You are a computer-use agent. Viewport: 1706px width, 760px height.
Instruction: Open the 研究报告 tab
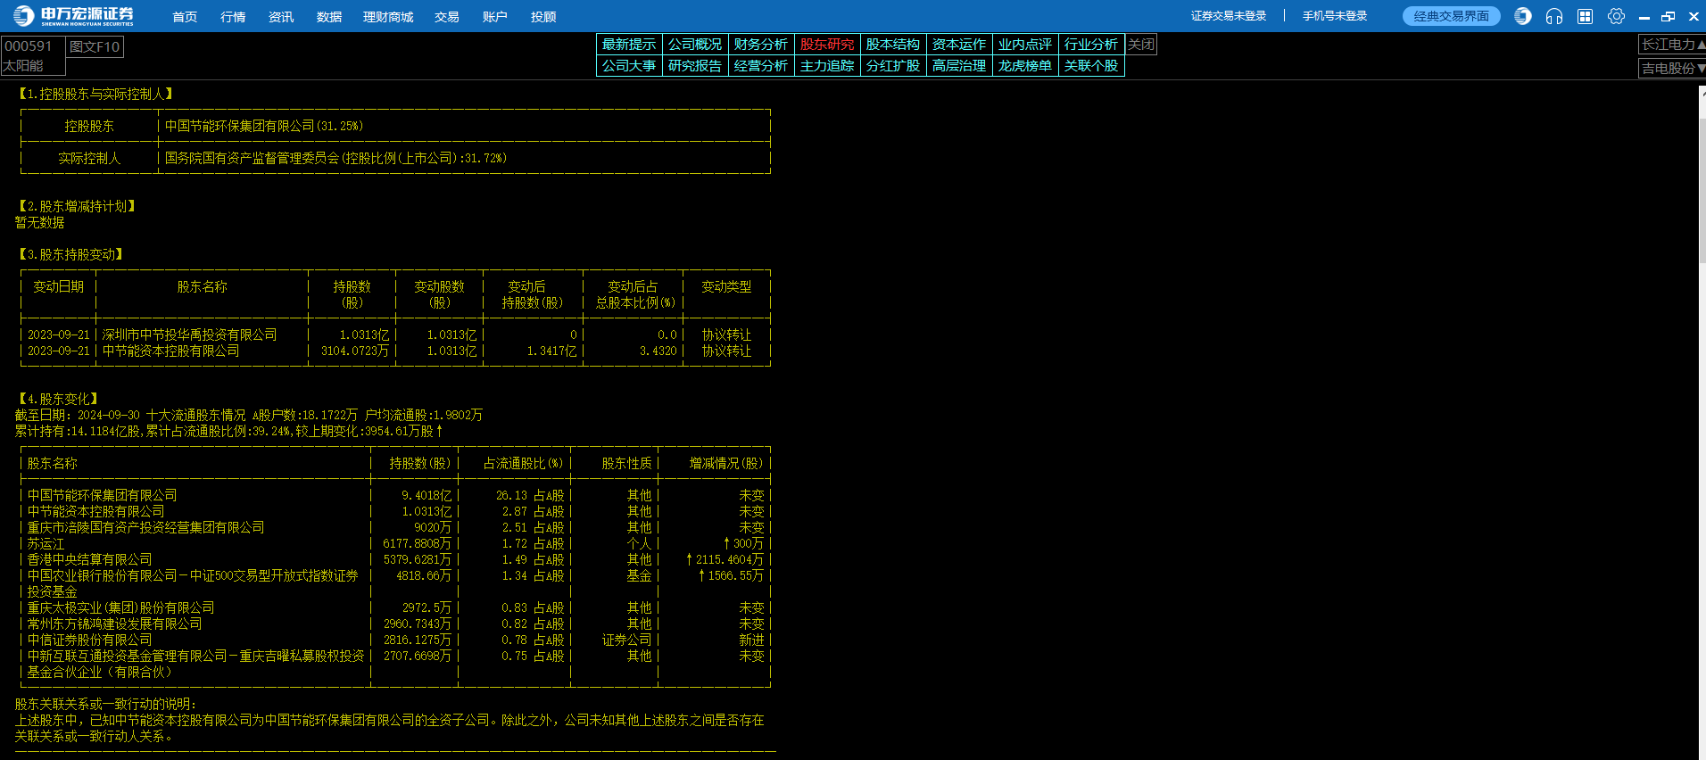(x=695, y=65)
